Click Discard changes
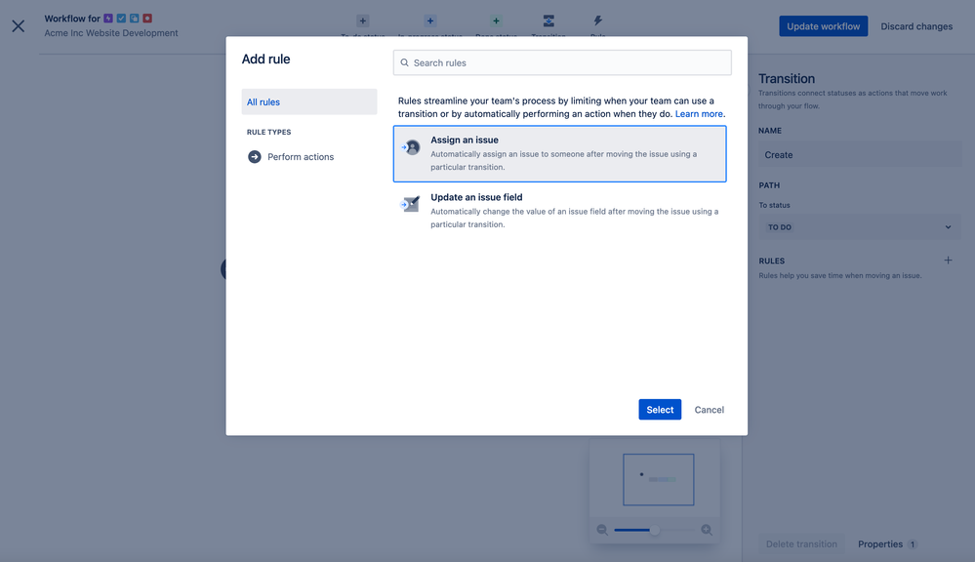 [916, 26]
